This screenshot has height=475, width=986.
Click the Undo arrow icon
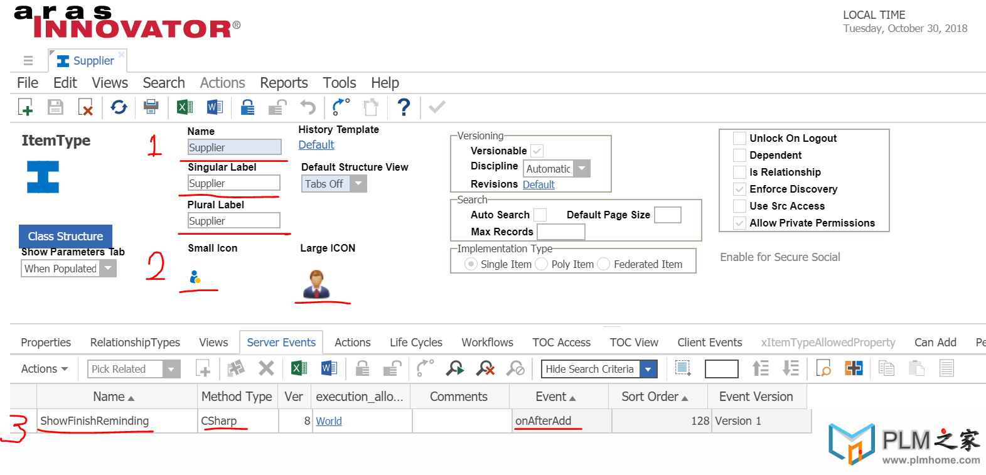pos(308,107)
